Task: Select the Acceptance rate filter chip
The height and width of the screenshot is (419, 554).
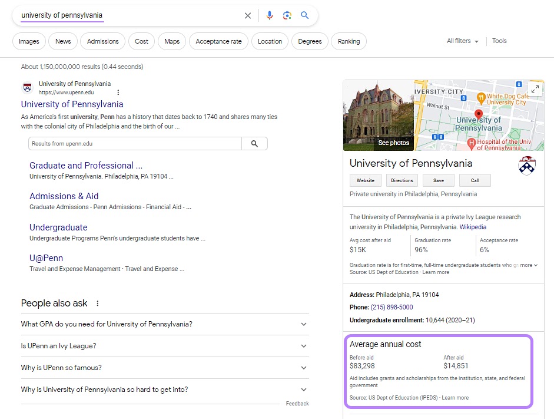Action: click(x=218, y=41)
